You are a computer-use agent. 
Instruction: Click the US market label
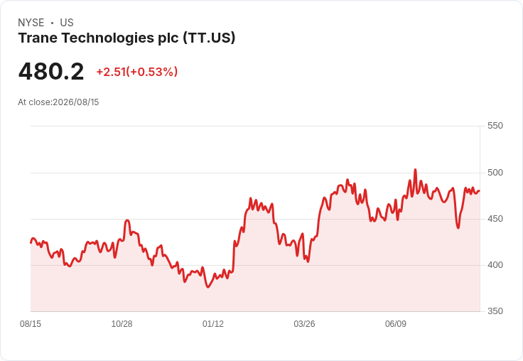[x=67, y=23]
